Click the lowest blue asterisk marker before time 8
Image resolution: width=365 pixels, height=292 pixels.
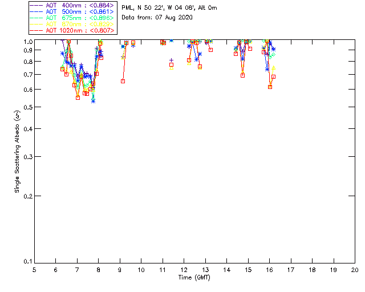click(93, 100)
